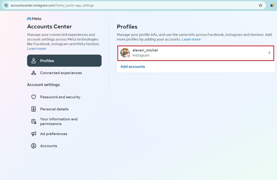Click the tab search icon in the toolbar
Screen dimensions: 277x180
pyautogui.click(x=6, y=5)
